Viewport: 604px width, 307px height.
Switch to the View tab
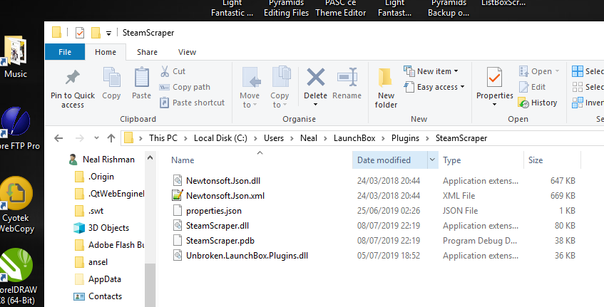[188, 52]
